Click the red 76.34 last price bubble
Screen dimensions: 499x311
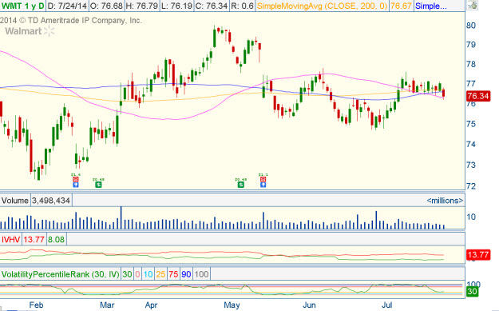[478, 96]
